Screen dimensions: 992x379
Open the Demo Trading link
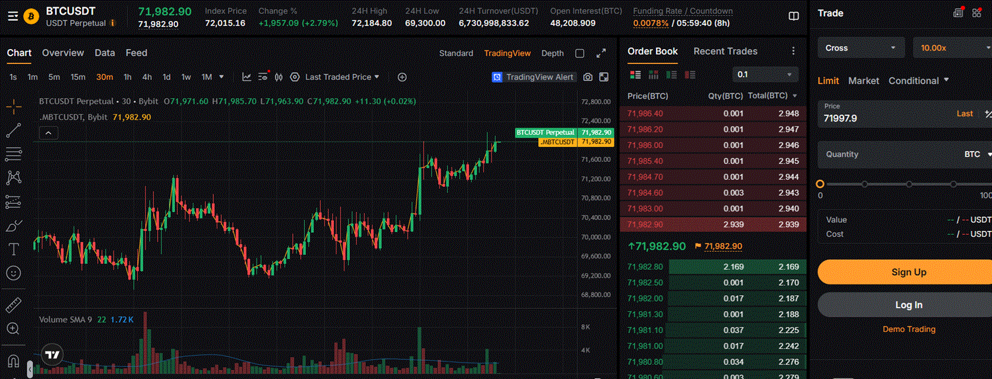(909, 329)
